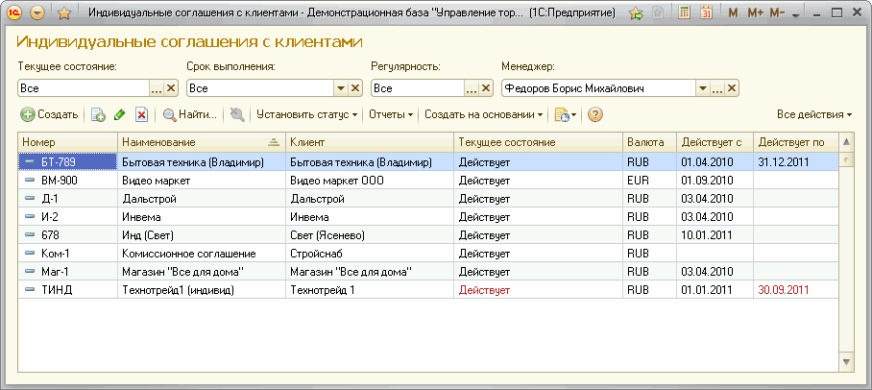This screenshot has height=390, width=872.
Task: Click the copy agreement icon in toolbar
Action: click(x=98, y=115)
